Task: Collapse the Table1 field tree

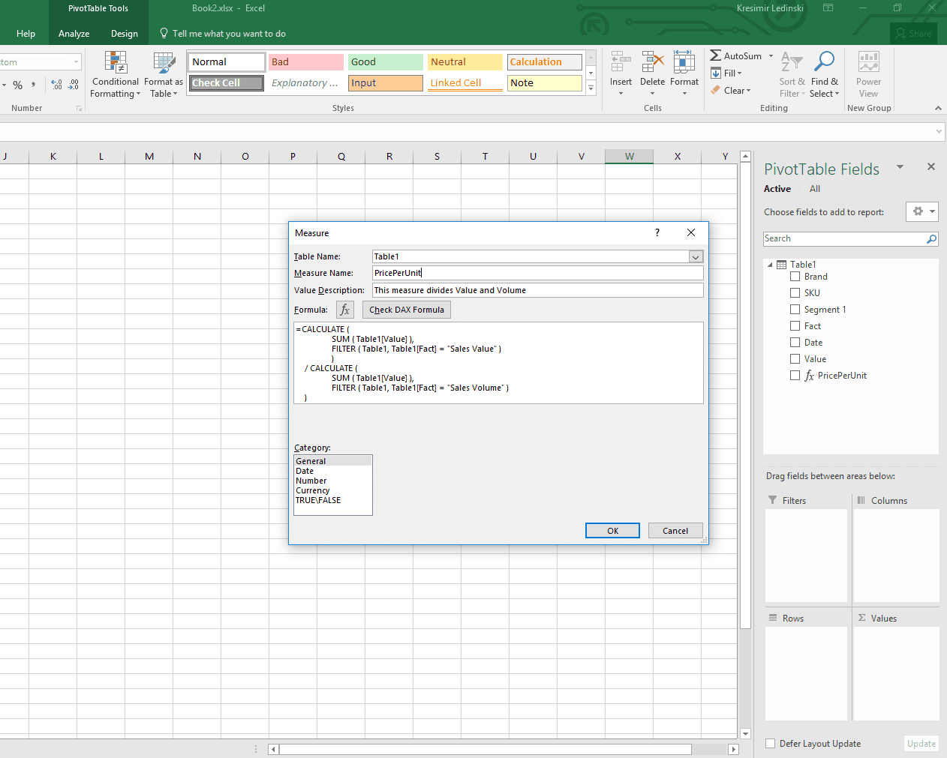Action: pos(769,264)
